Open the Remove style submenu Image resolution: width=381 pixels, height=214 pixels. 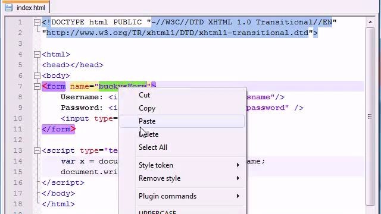click(182, 178)
